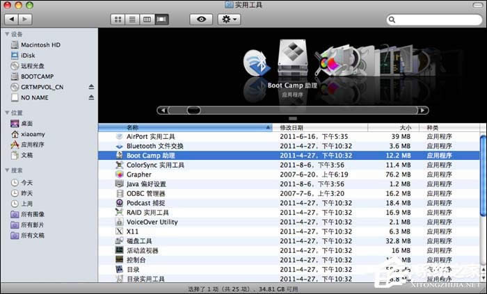The image size is (487, 294).
Task: Open the gear Action dropdown menu
Action: [228, 19]
